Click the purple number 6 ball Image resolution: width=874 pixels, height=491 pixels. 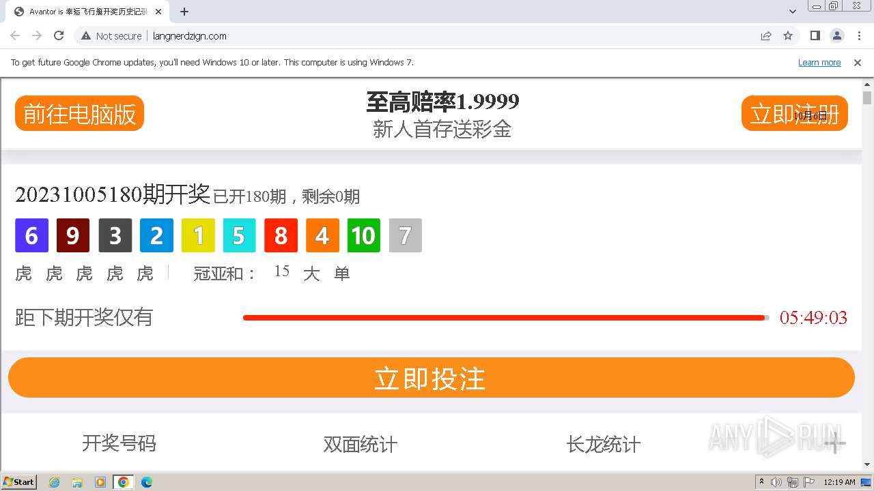pos(31,235)
